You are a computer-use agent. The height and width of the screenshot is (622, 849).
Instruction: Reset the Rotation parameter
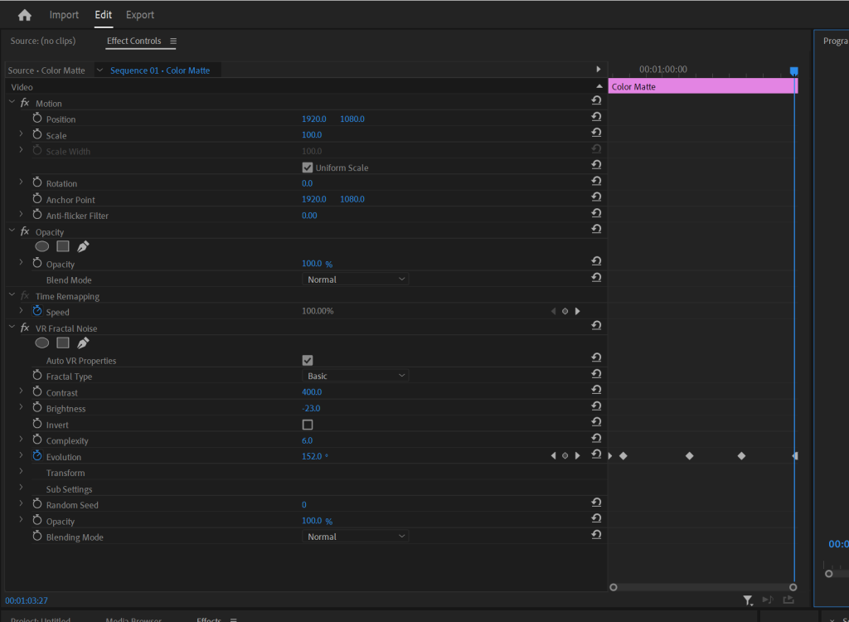(x=596, y=181)
